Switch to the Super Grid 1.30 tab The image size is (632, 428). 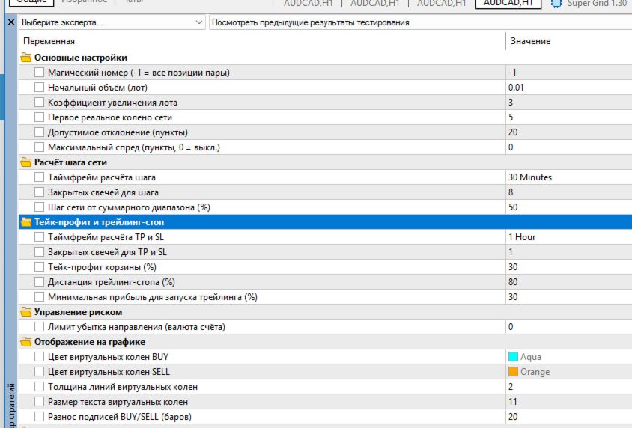(x=590, y=4)
